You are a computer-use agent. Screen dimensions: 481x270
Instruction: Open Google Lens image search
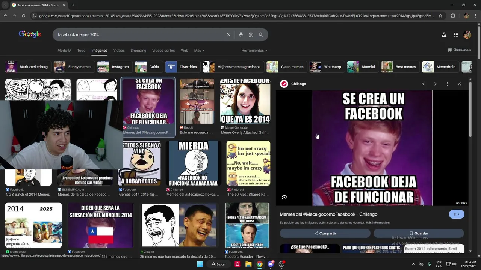pos(251,34)
